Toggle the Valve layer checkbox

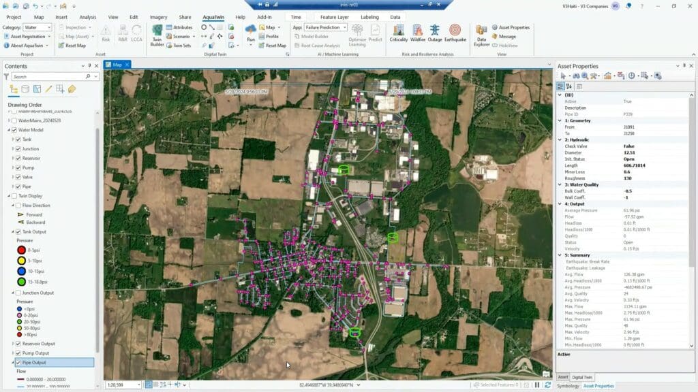point(18,177)
